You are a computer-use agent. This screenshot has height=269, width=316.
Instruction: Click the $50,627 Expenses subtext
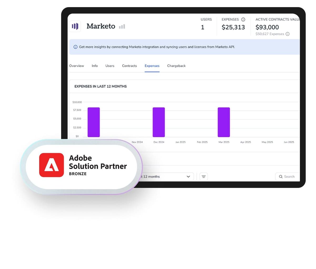point(270,34)
